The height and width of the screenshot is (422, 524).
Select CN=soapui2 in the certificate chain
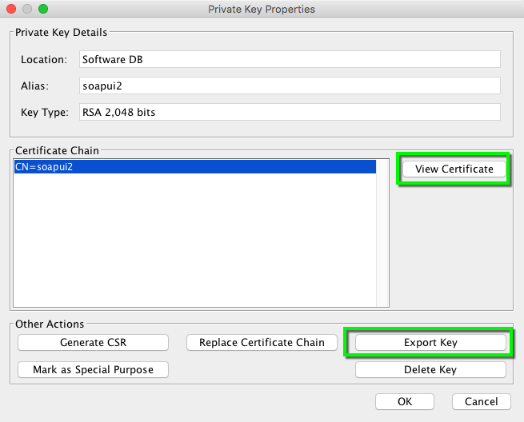[x=194, y=167]
